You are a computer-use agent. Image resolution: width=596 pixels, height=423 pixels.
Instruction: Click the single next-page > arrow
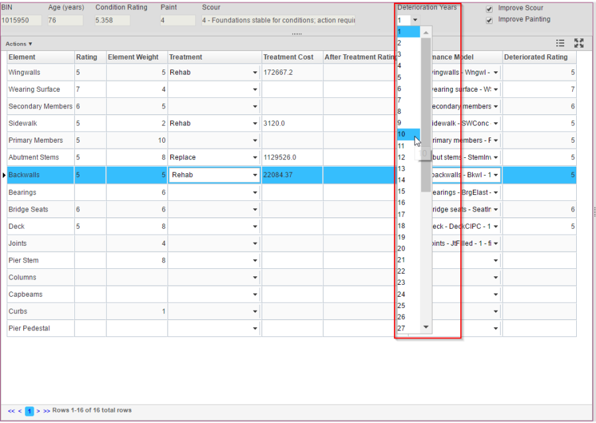click(x=38, y=410)
